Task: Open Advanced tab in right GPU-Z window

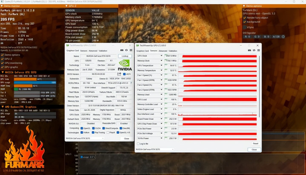Action: [x=163, y=51]
